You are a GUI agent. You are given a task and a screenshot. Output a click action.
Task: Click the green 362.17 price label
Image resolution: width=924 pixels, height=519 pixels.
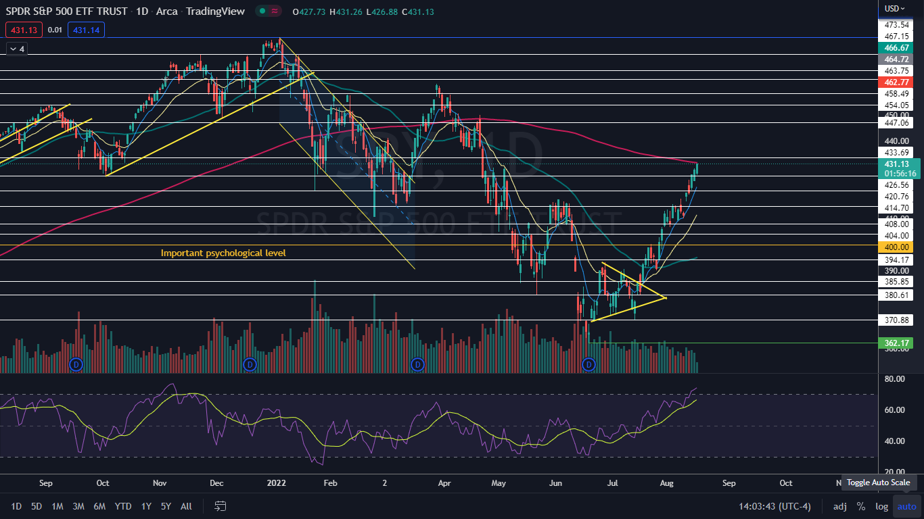click(897, 343)
